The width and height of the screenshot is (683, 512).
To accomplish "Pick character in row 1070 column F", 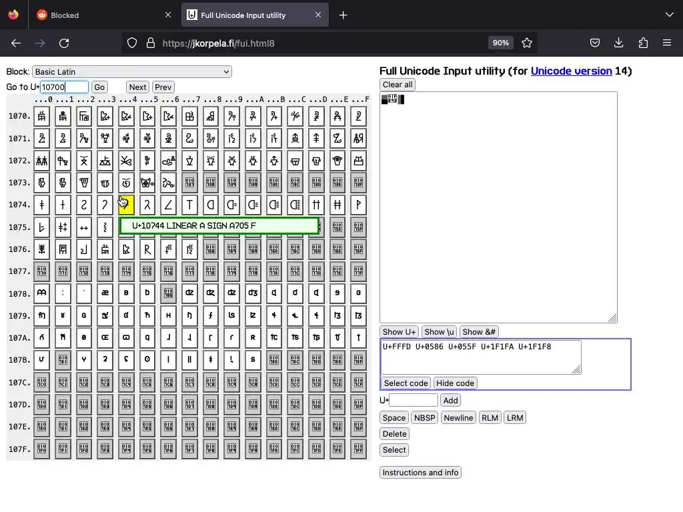I will click(x=358, y=116).
